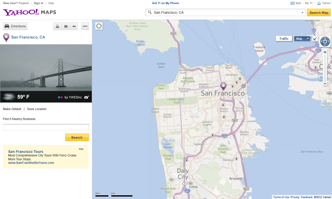Click the Golden Gate Park label on map
Image resolution: width=332 pixels, height=199 pixels.
176,101
